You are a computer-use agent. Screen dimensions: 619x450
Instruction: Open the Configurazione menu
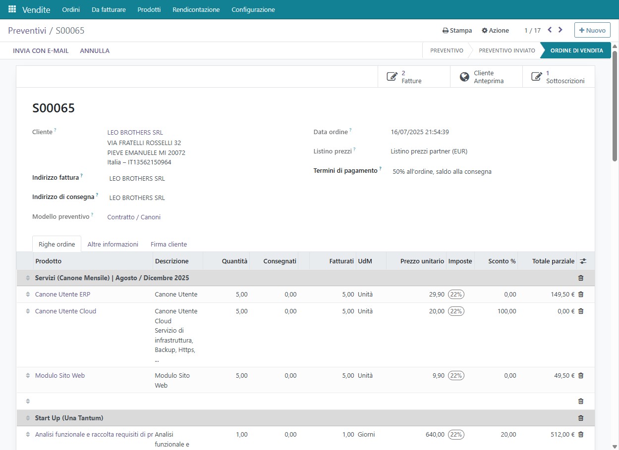coord(253,9)
